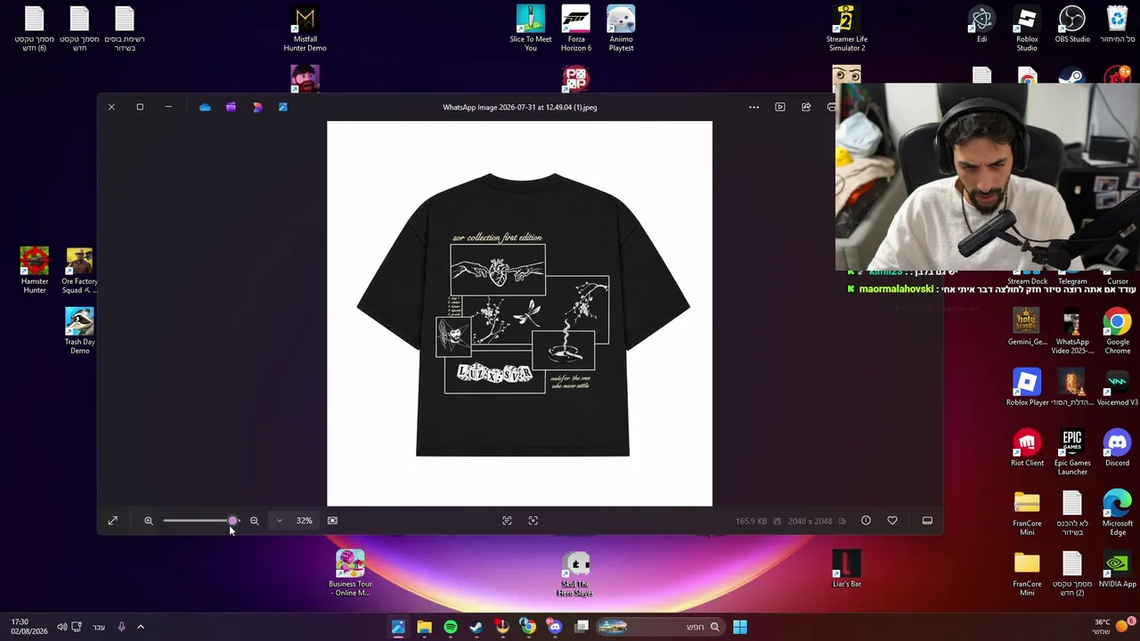1140x641 pixels.
Task: Switch input language via the עבר indicator
Action: point(99,627)
